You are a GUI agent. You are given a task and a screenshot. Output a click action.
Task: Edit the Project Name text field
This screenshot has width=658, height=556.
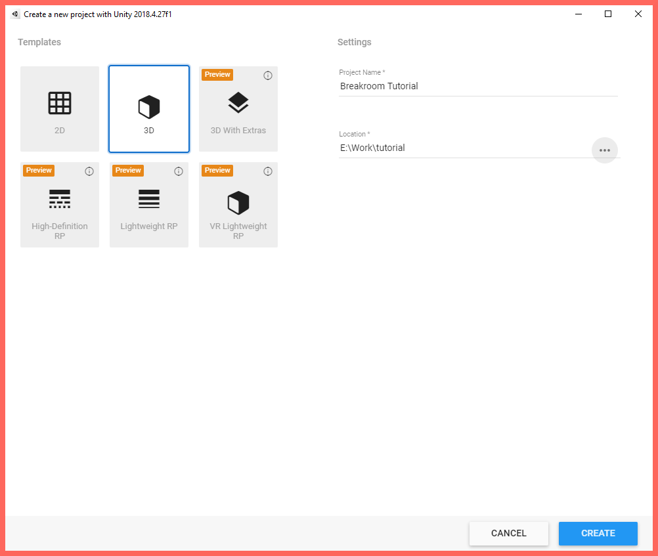(x=478, y=86)
